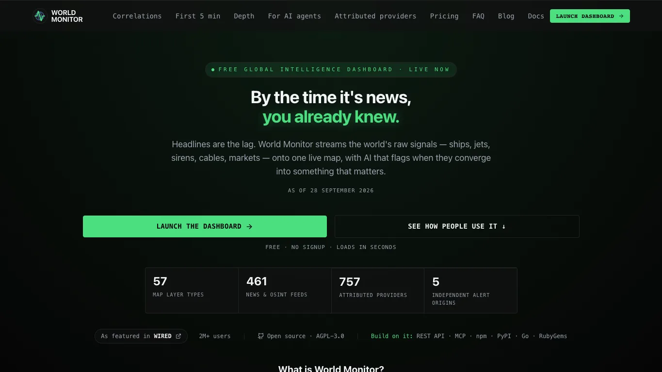Select For AI agents in navigation
This screenshot has height=372, width=662.
pos(294,16)
